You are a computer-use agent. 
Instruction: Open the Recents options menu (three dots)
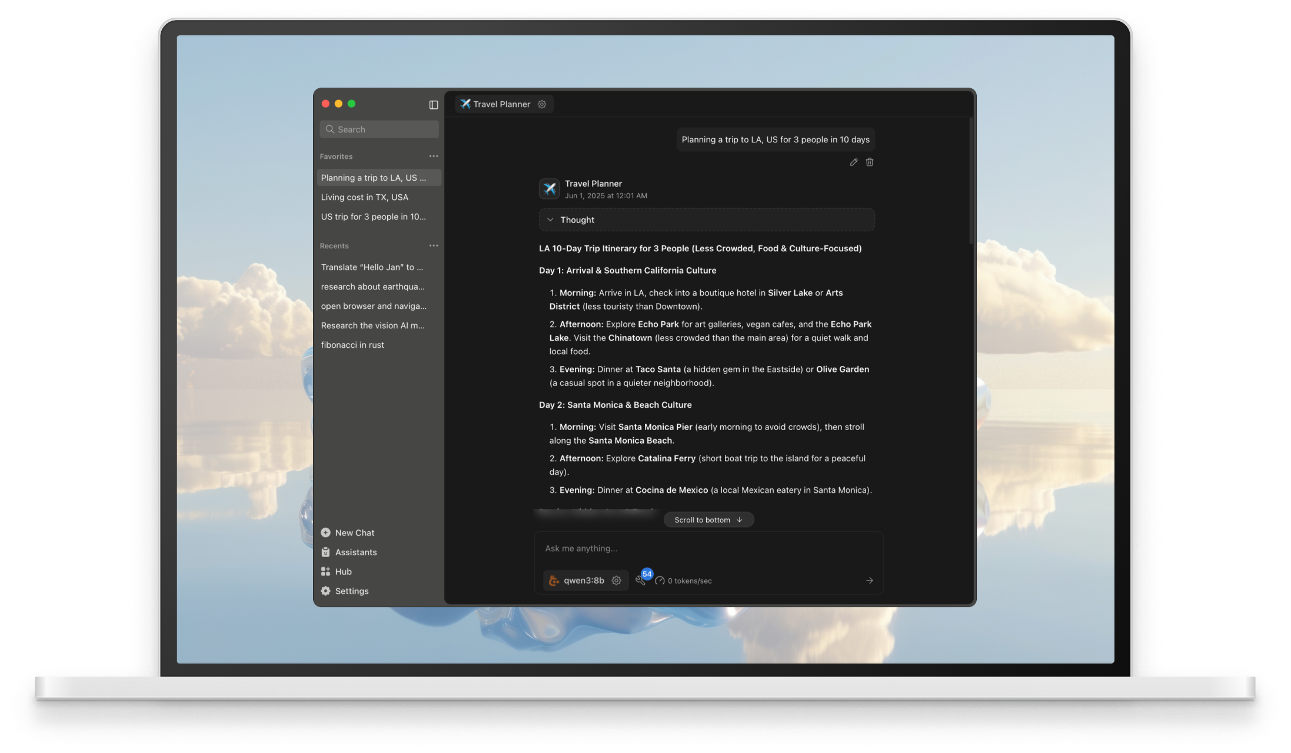coord(434,246)
